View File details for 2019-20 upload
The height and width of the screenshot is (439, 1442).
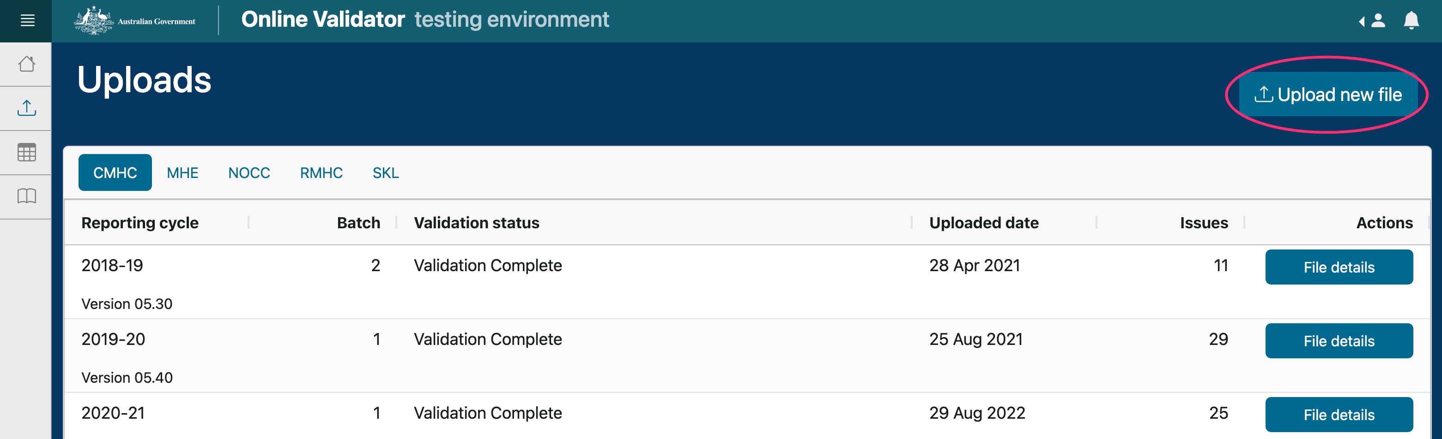point(1339,341)
